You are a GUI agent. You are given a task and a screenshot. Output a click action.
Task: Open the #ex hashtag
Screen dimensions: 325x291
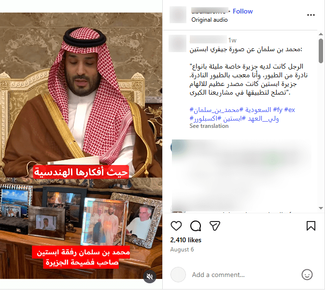[290, 110]
